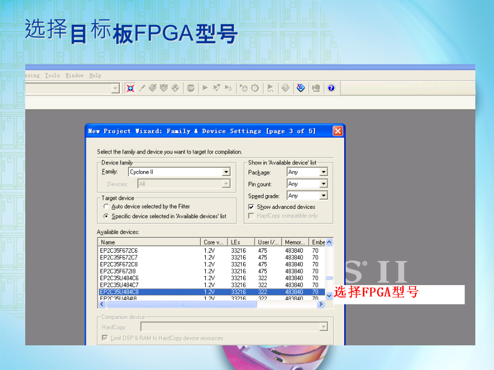Select device EP2C35F672C8
This screenshot has height=370, width=494.
(x=119, y=265)
